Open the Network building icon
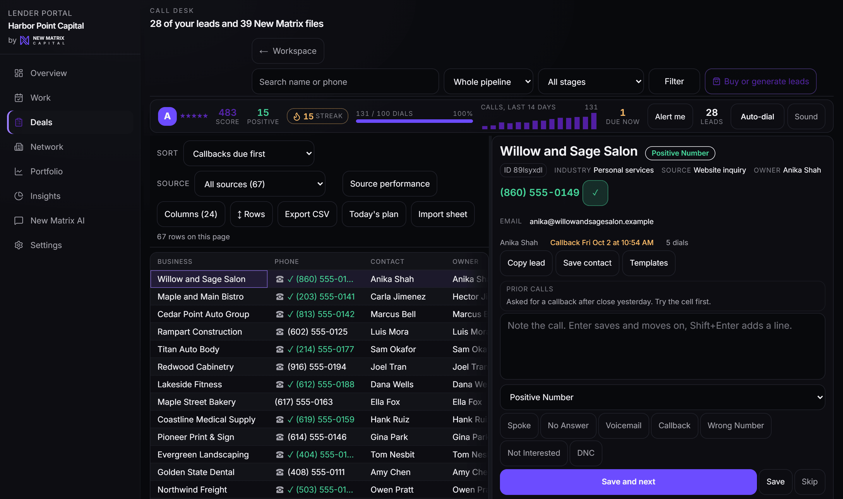This screenshot has width=843, height=499. 18,147
